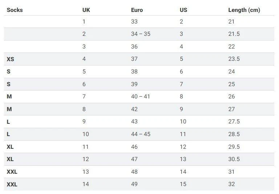Screen dimensions: 279x194
Task: Click the 23.5 length value
Action: click(x=234, y=59)
